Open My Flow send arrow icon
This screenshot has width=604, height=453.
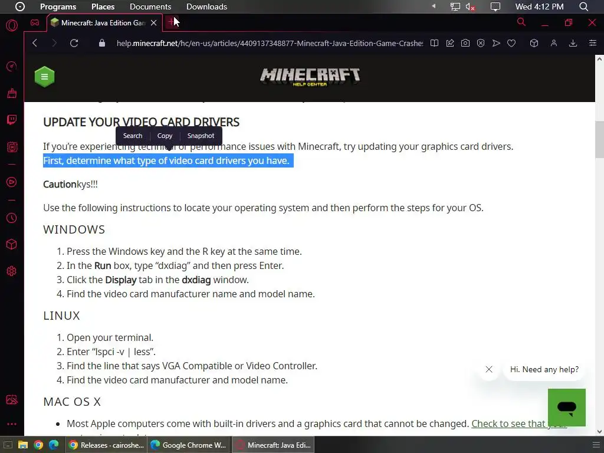496,43
